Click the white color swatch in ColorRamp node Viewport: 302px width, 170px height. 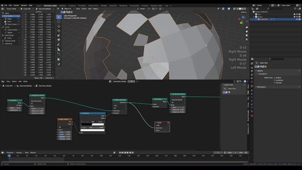92,130
